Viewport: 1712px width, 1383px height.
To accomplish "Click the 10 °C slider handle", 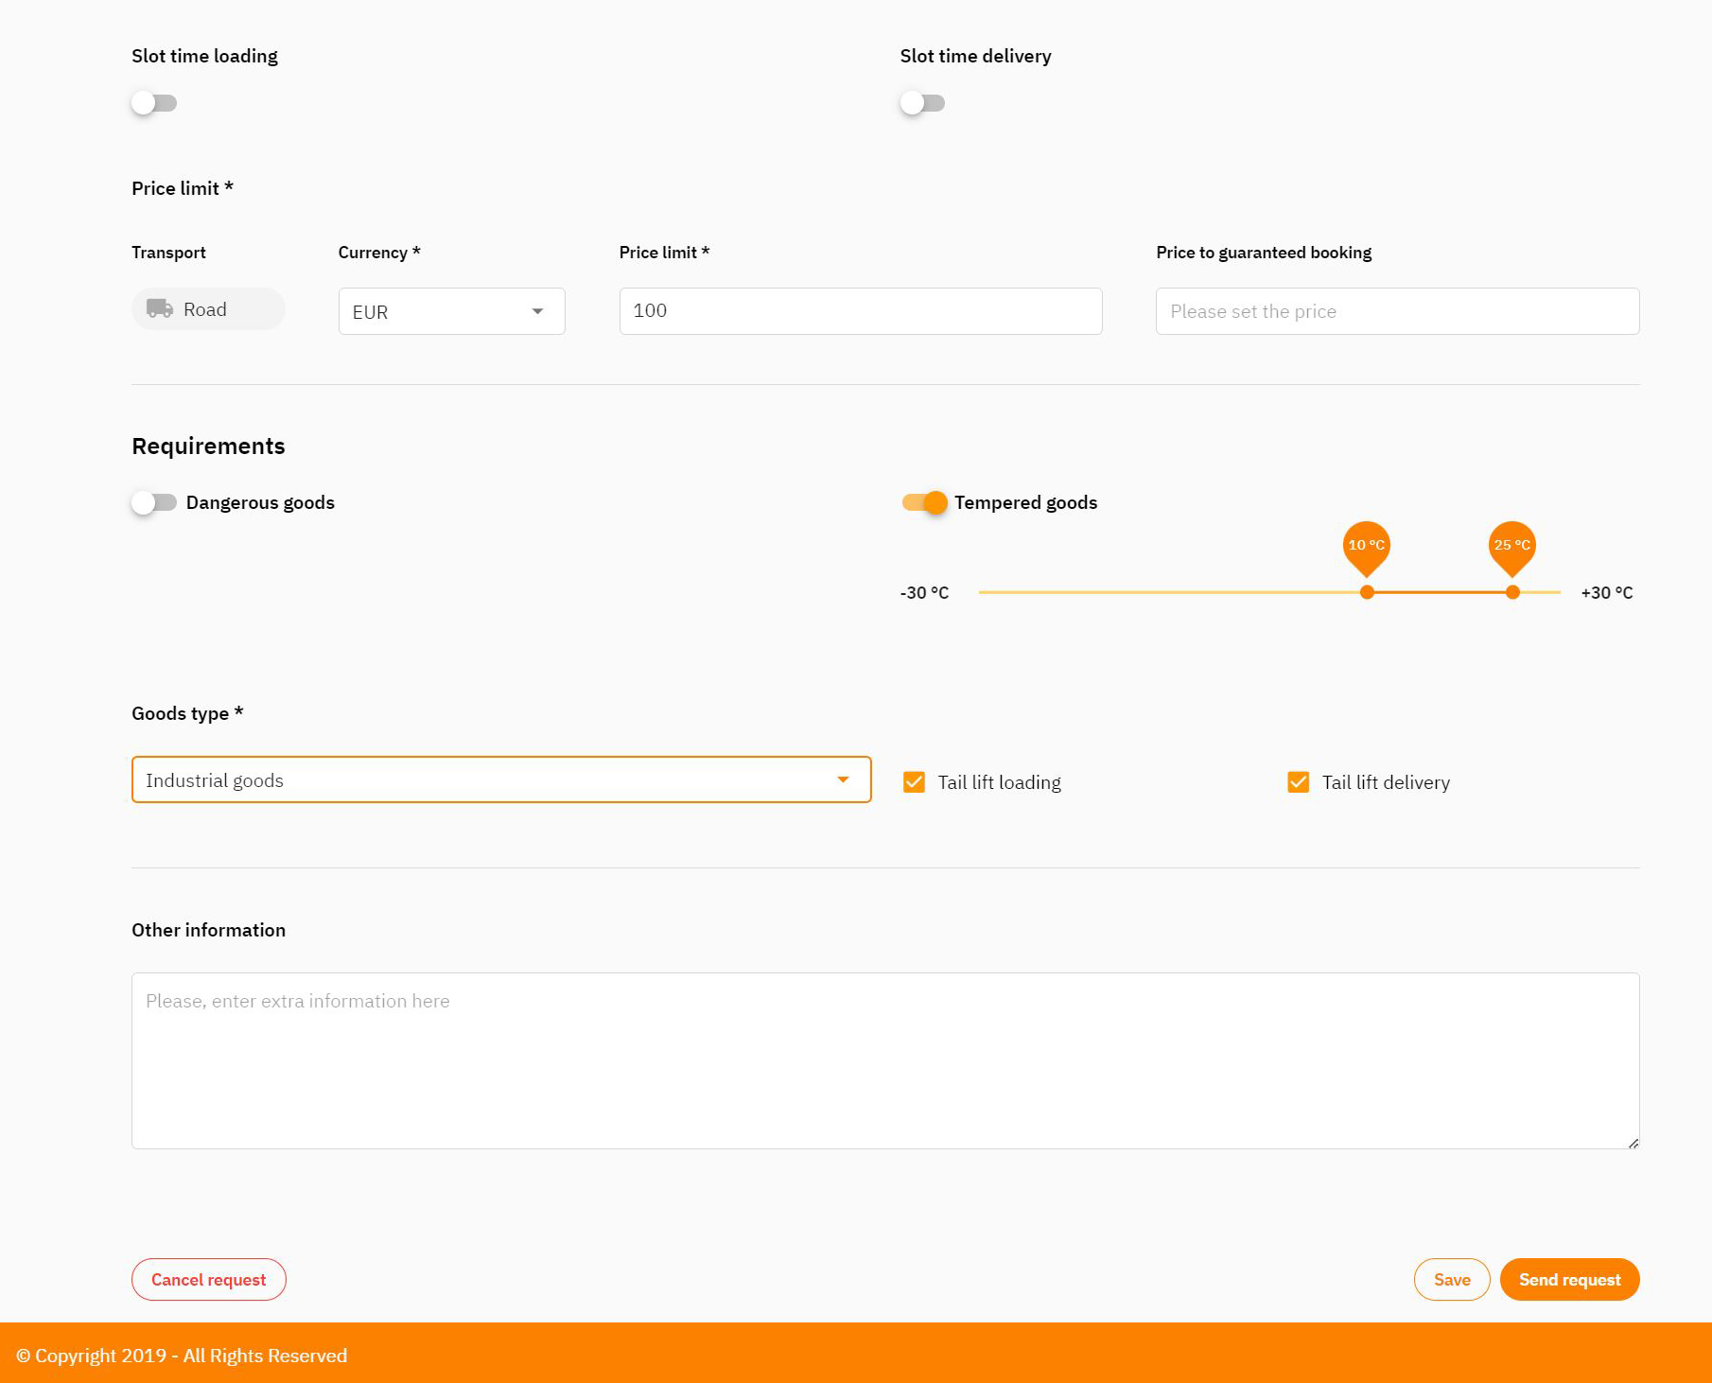I will (1367, 592).
